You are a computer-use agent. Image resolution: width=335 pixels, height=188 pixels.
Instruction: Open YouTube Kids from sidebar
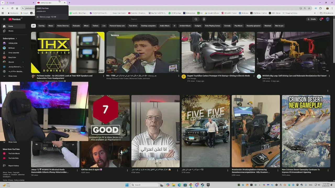[13, 158]
